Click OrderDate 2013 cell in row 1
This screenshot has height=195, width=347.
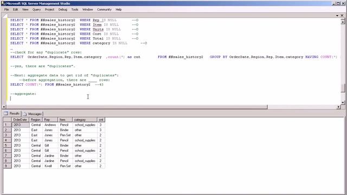click(20, 125)
